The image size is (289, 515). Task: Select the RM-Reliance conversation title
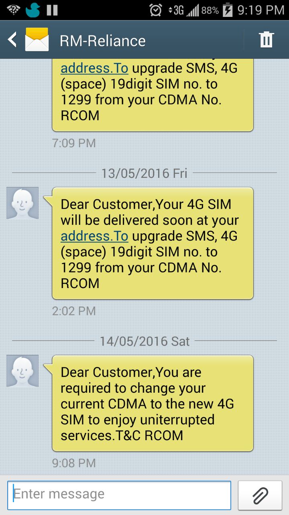click(x=103, y=41)
